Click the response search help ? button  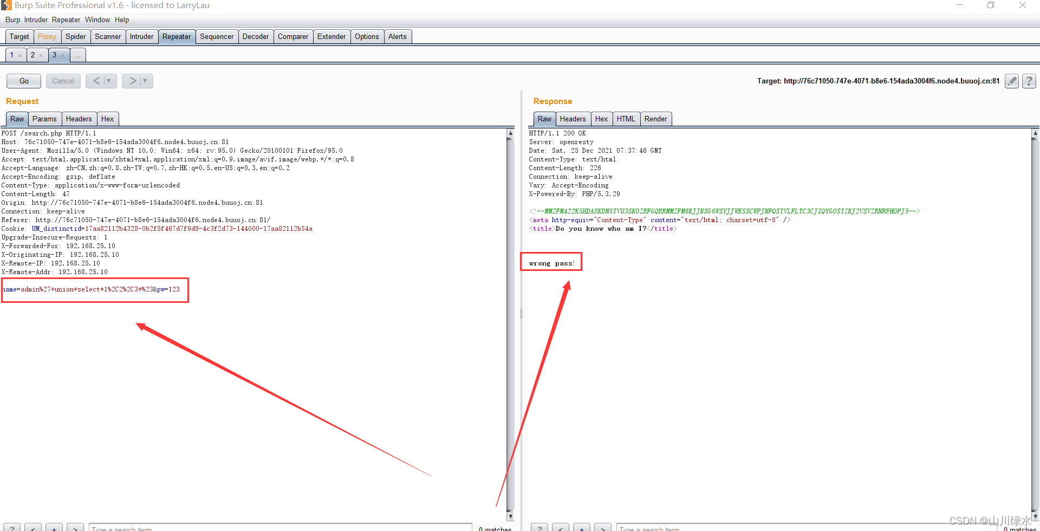(539, 528)
